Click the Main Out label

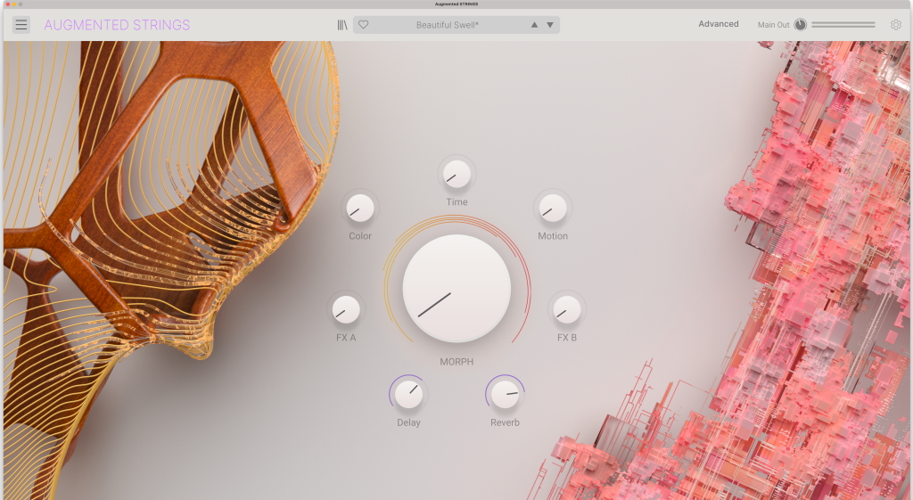pos(773,25)
